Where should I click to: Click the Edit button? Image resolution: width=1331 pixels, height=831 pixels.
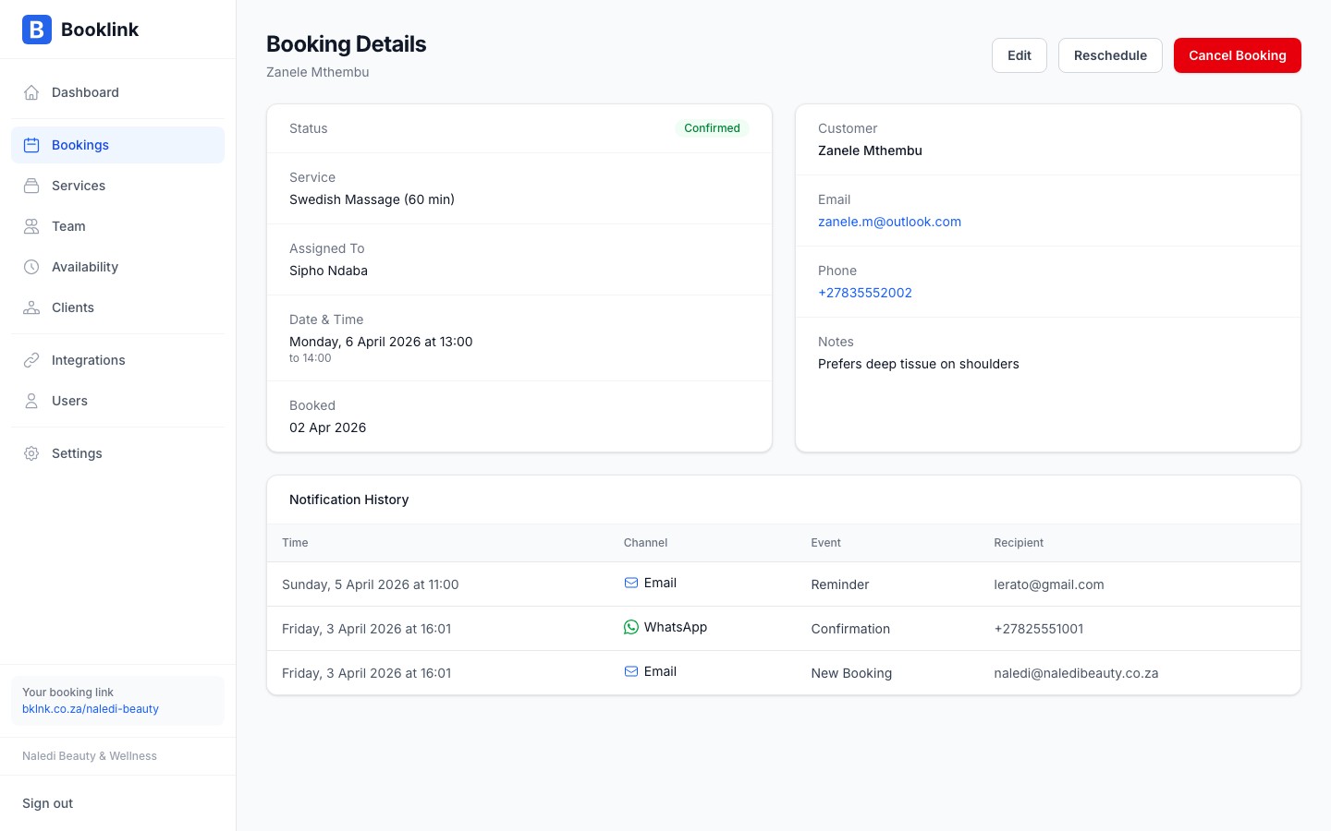coord(1019,55)
